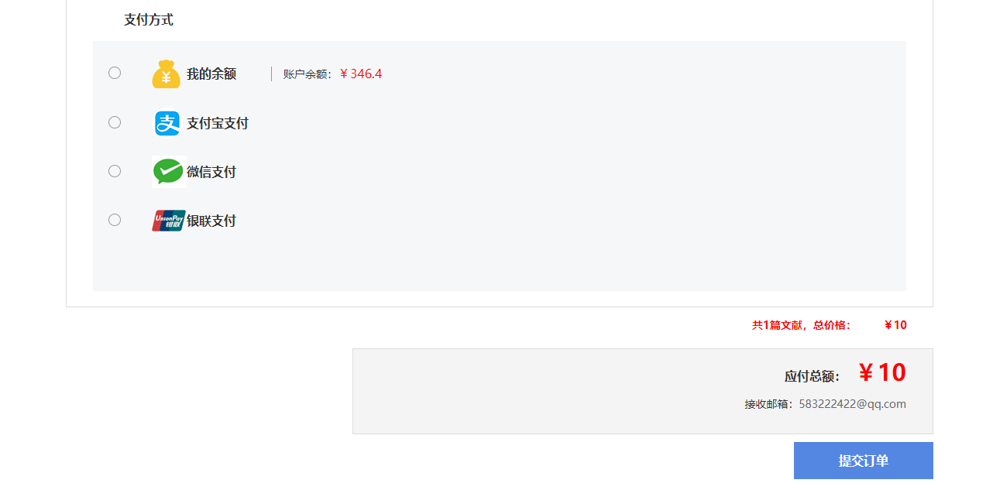Enable the 银联支付 radio option
The height and width of the screenshot is (490, 993).
pos(115,220)
